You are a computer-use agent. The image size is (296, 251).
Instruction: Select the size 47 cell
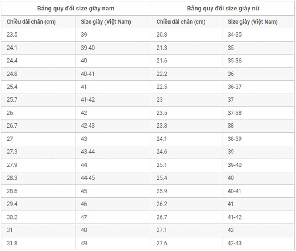84,217
